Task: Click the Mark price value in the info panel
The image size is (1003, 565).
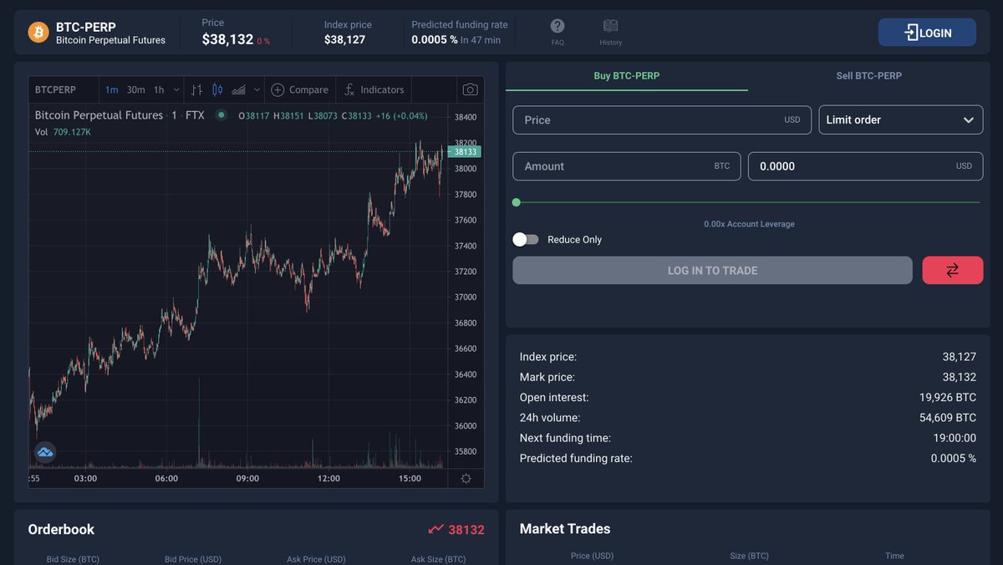Action: coord(960,377)
